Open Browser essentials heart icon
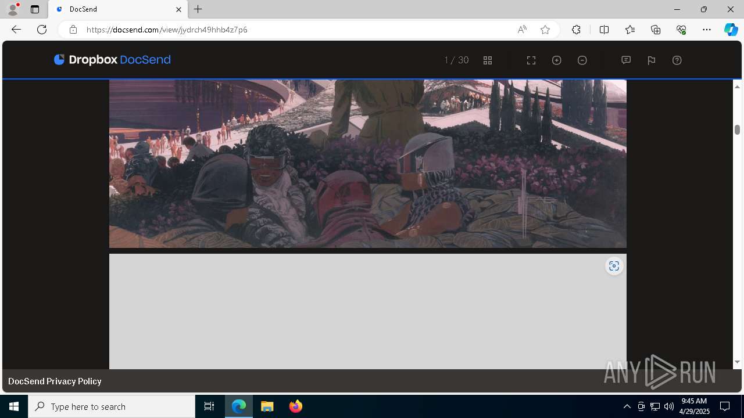The image size is (744, 418). click(x=681, y=30)
